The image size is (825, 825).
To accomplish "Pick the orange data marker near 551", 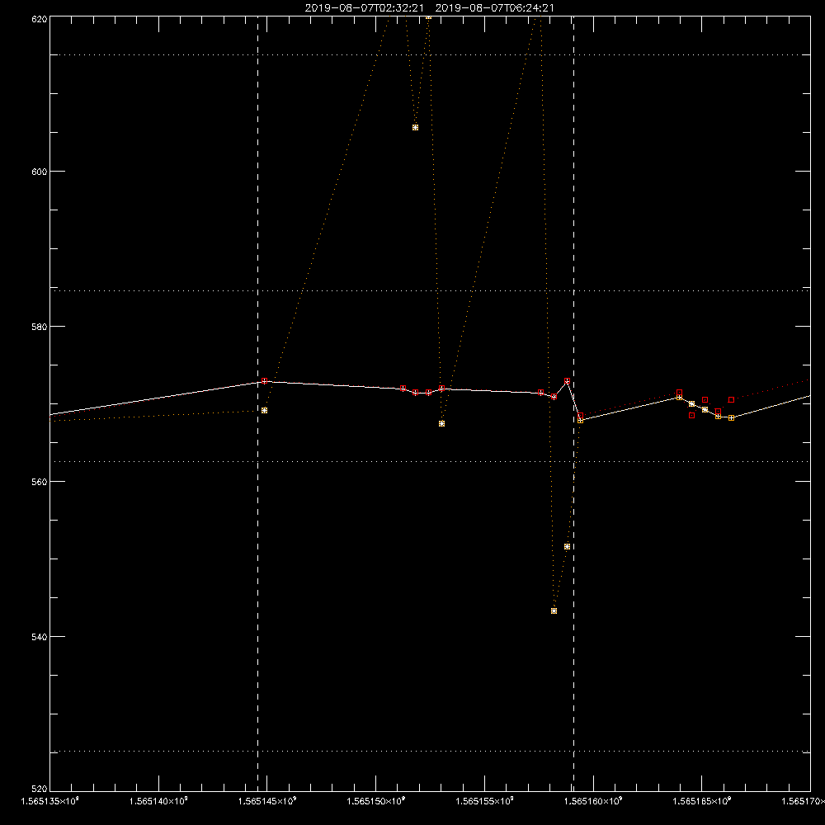I will (x=568, y=547).
